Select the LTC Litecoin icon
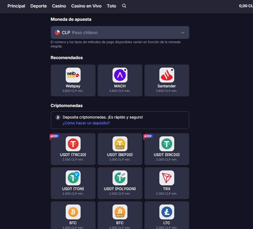This screenshot has width=253, height=229. click(167, 212)
